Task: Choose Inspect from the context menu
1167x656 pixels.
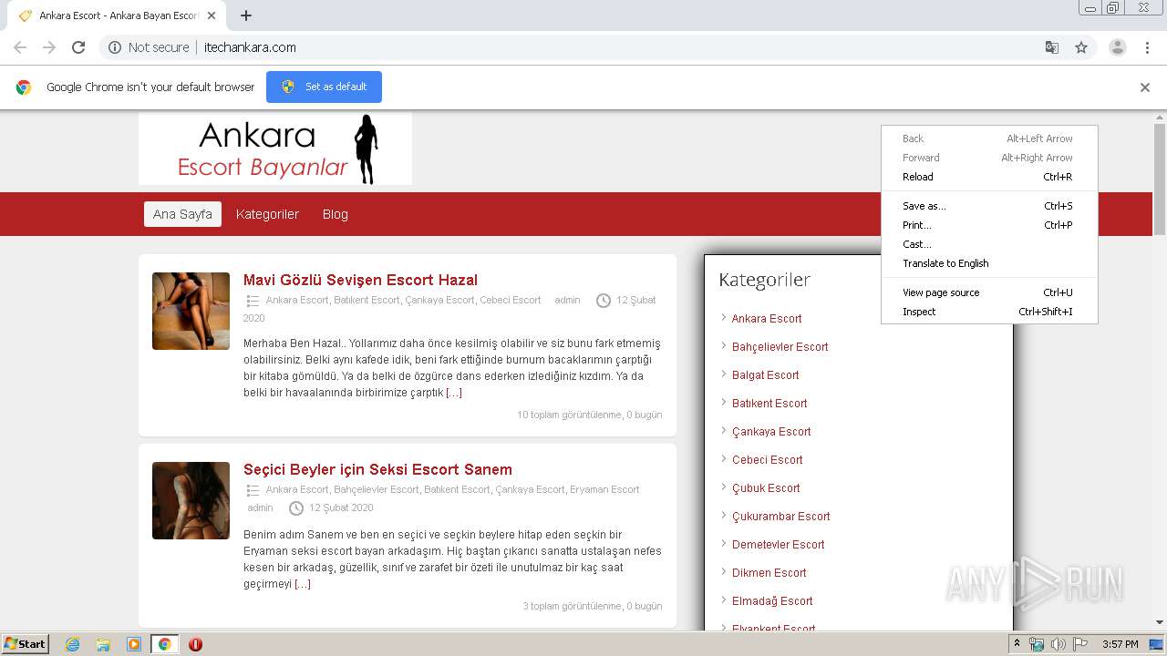Action: tap(989, 312)
